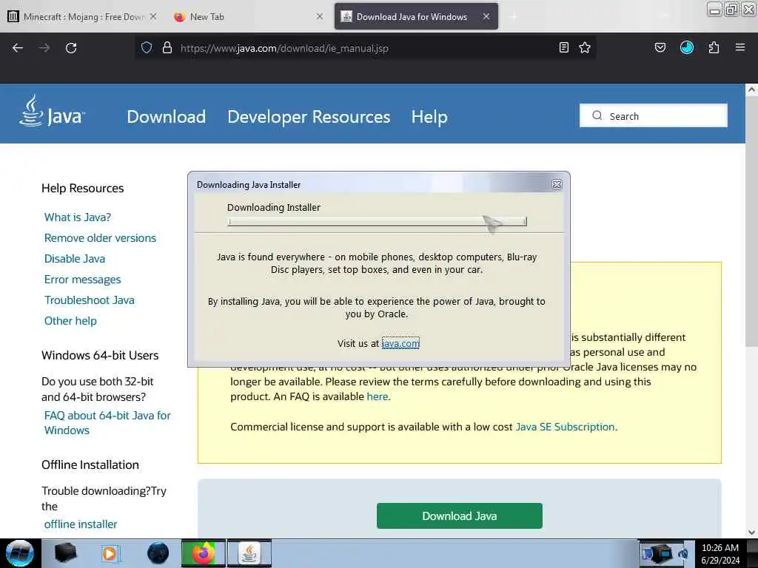The image size is (758, 568).
Task: Click the browser forward arrow
Action: click(x=44, y=48)
